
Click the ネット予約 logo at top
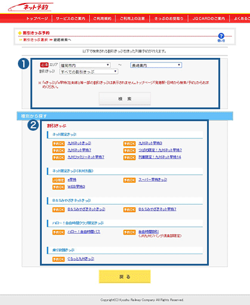(x=30, y=7)
